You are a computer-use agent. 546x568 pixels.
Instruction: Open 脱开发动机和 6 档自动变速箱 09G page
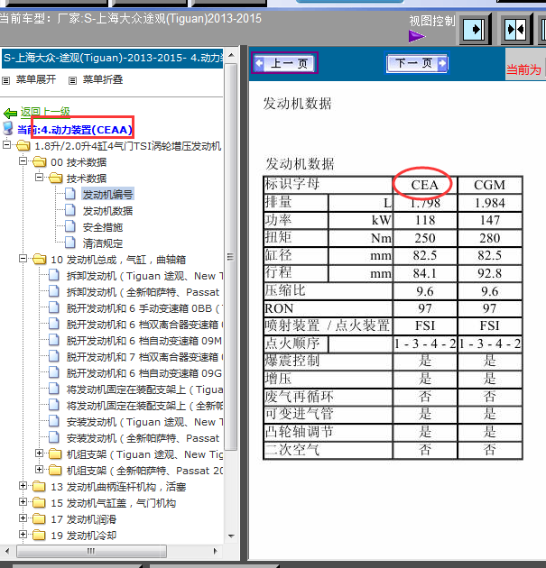(x=144, y=373)
